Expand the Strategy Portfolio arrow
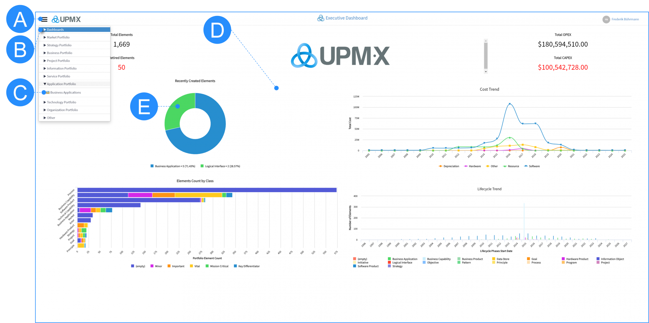Image resolution: width=649 pixels, height=323 pixels. (45, 45)
